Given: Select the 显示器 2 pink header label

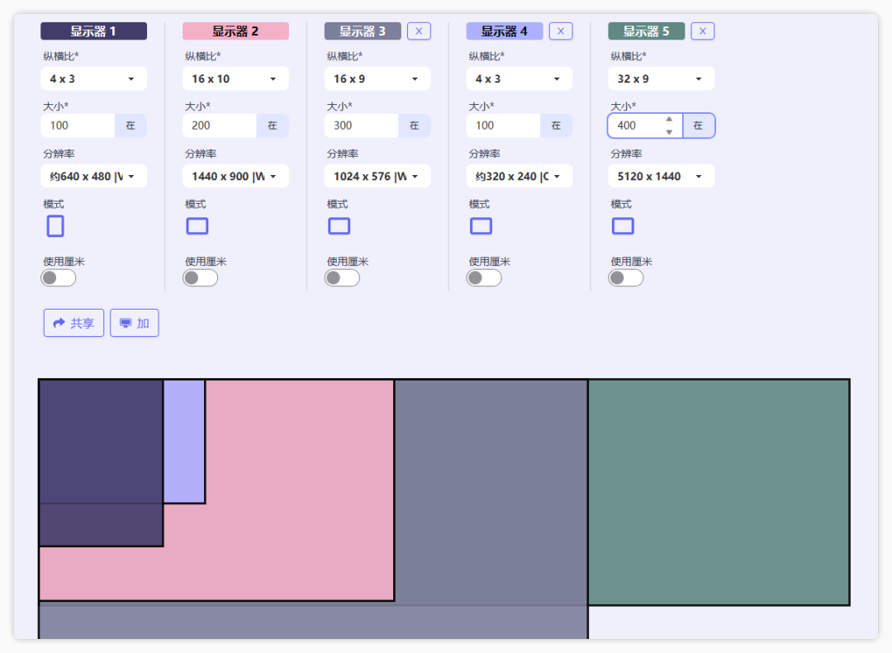Looking at the screenshot, I should [x=235, y=31].
